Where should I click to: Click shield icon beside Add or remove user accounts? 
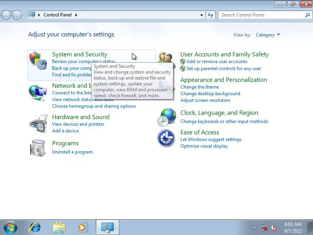(x=183, y=61)
